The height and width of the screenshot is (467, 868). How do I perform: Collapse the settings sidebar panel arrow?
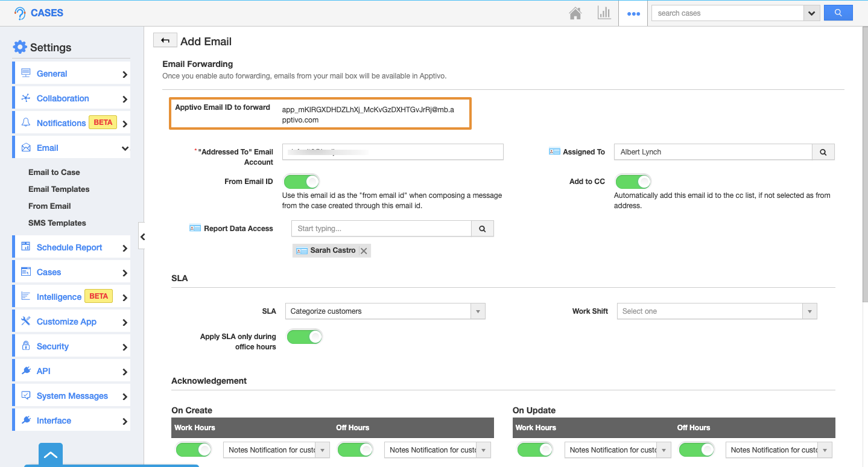tap(142, 237)
